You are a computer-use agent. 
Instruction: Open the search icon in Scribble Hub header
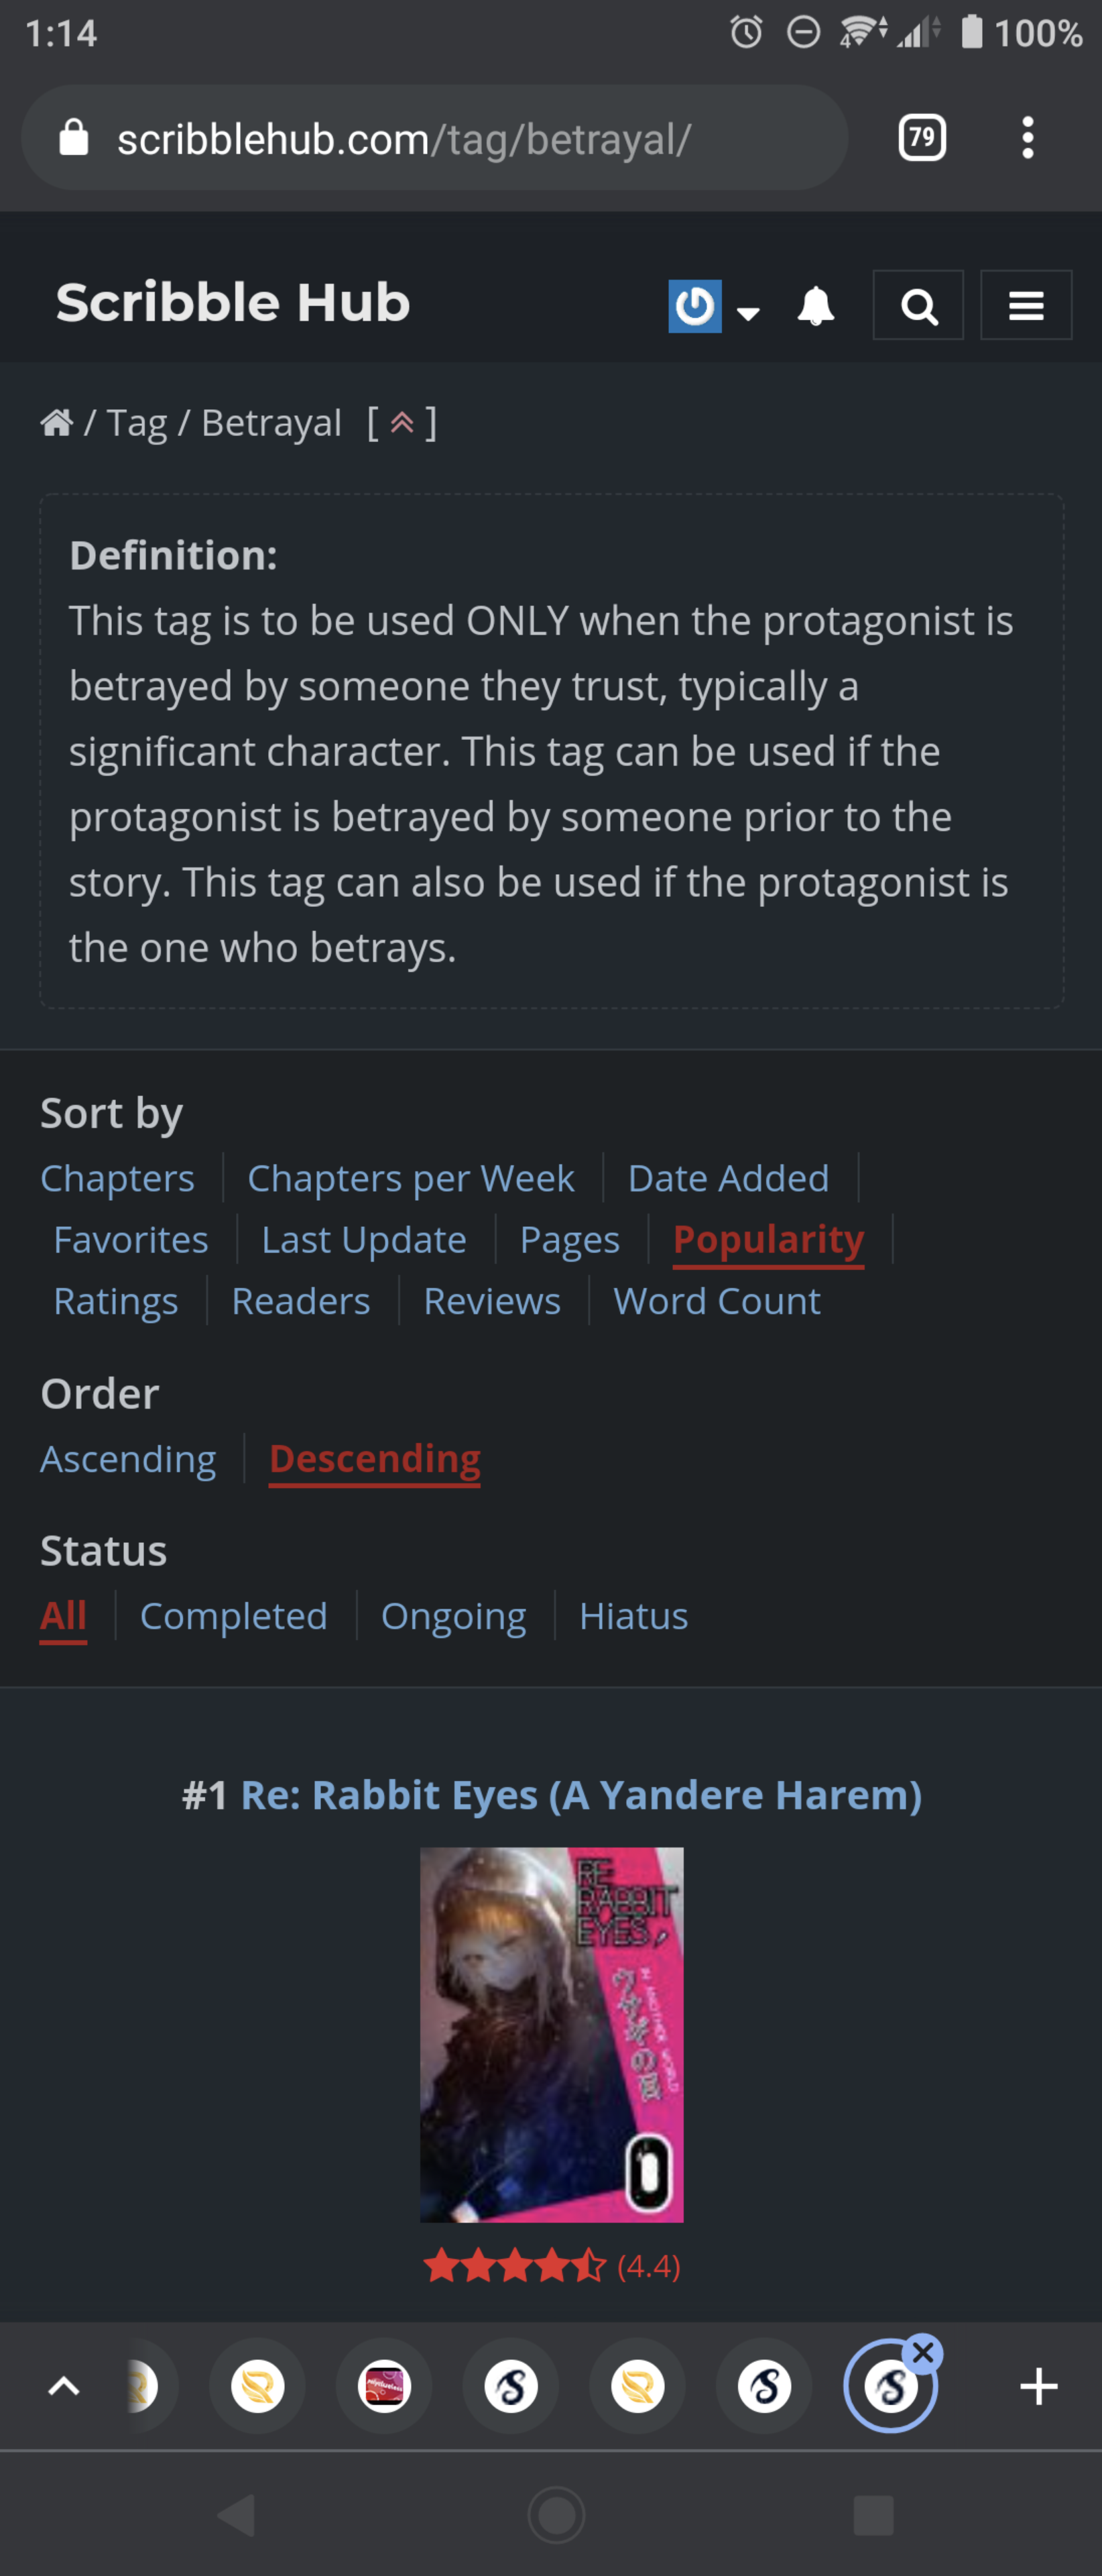917,305
